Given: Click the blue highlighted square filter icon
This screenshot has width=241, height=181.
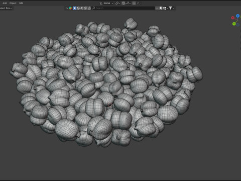Looking at the screenshot, I should click(x=74, y=8).
